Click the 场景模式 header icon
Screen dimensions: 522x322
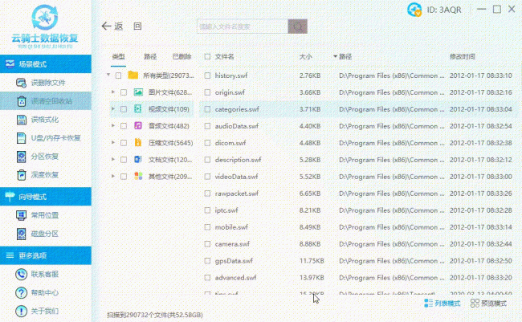(10, 64)
